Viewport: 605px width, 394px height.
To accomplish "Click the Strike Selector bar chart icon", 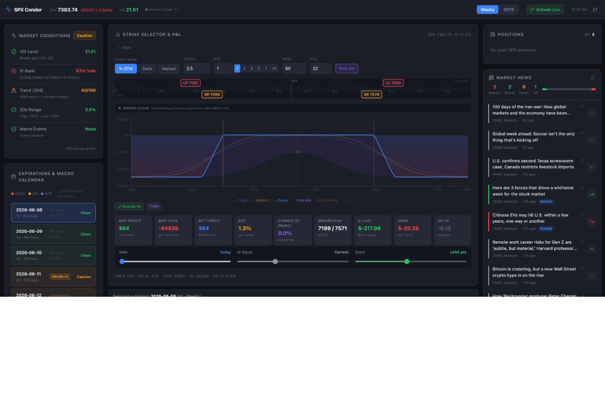I will tap(117, 34).
